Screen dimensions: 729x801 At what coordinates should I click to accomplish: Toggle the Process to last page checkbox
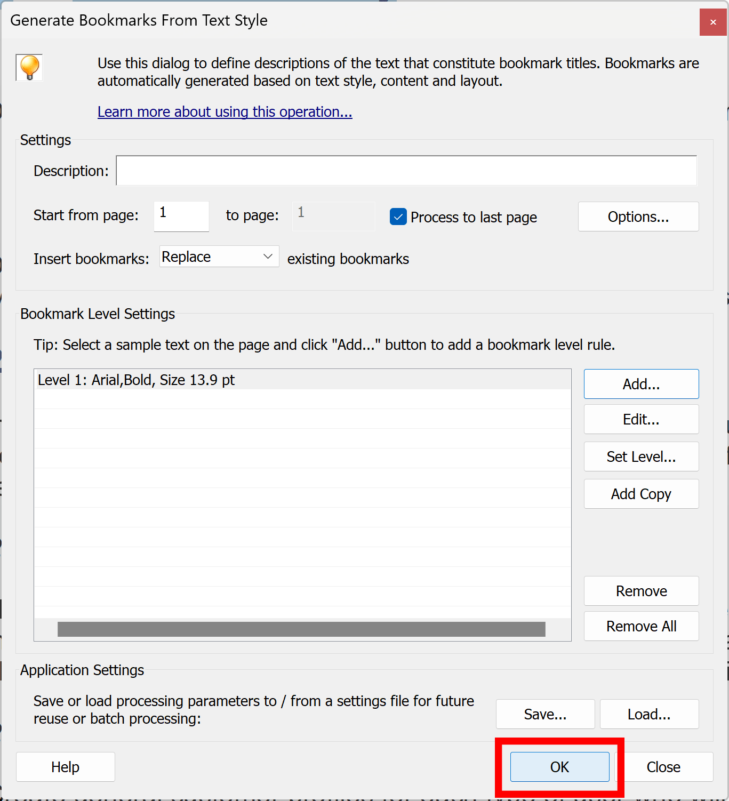pyautogui.click(x=398, y=217)
